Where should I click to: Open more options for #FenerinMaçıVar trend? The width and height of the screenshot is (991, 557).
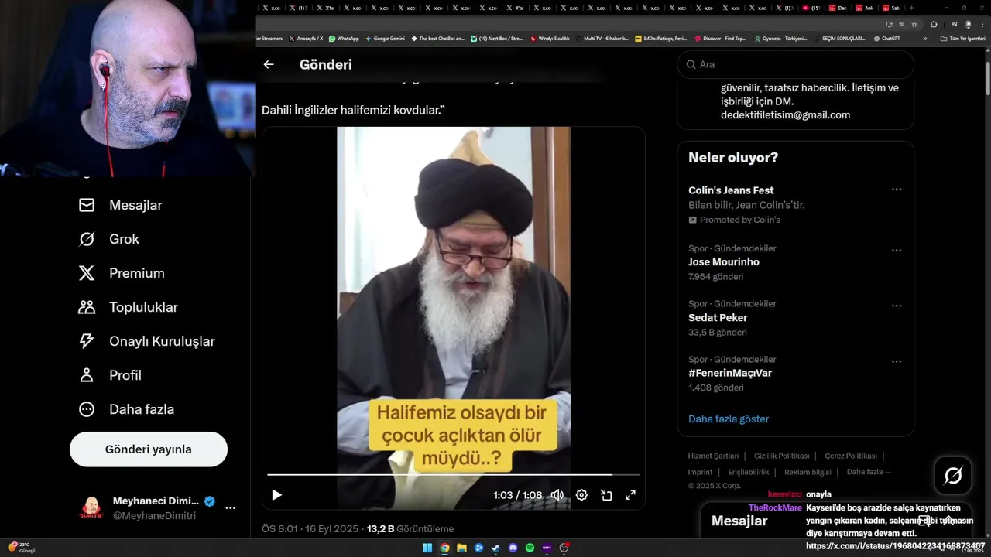click(x=897, y=361)
